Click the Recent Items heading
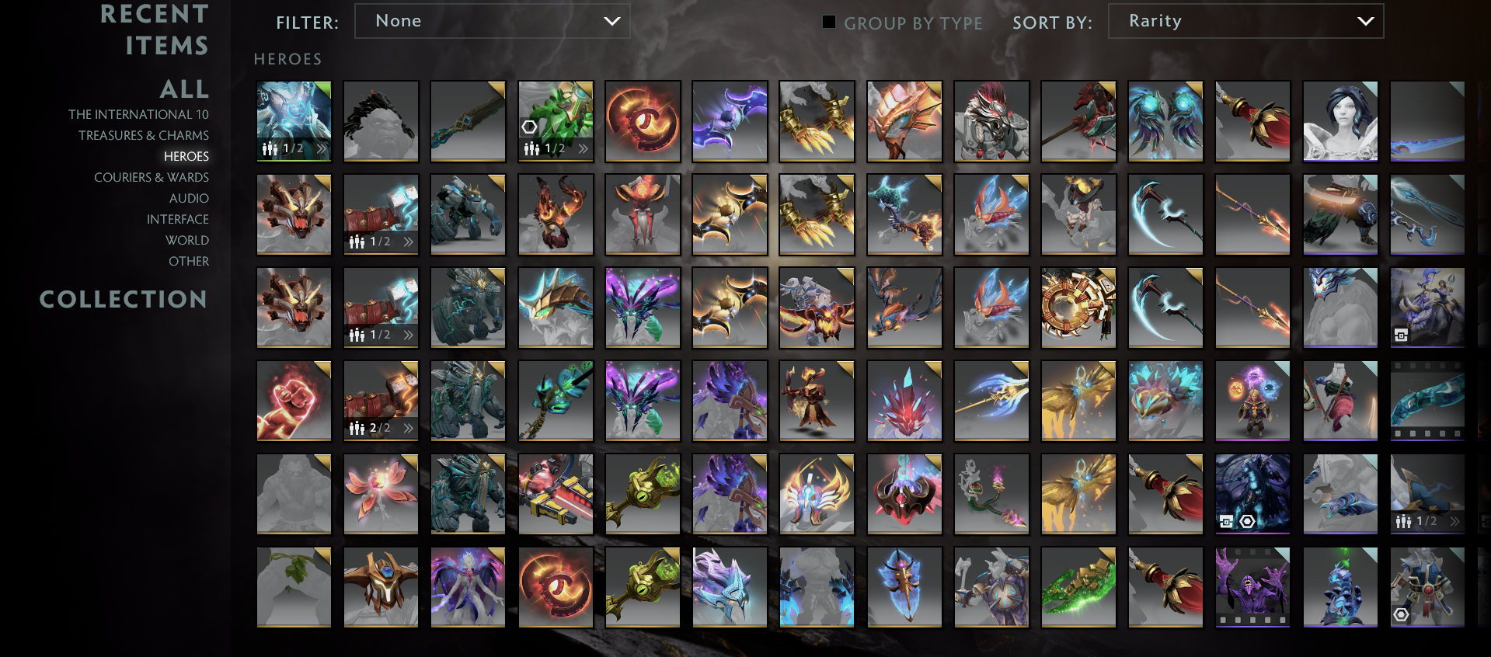The image size is (1491, 657). (154, 30)
